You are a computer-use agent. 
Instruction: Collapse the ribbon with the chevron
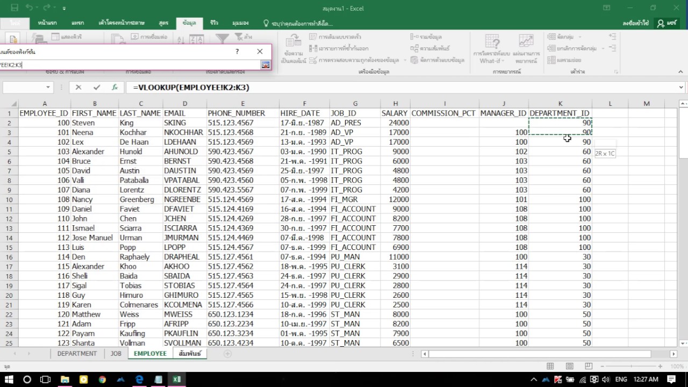(x=680, y=71)
